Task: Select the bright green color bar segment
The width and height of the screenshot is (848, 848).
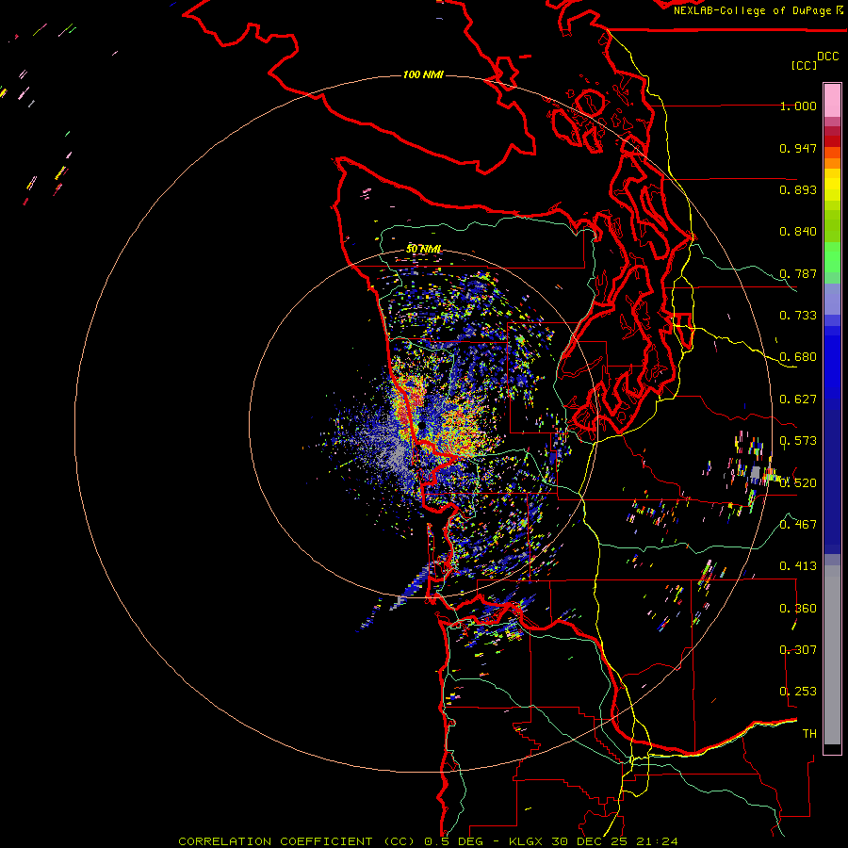Action: pos(832,257)
